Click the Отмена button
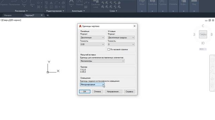This screenshot has height=120, width=215. [x=97, y=92]
